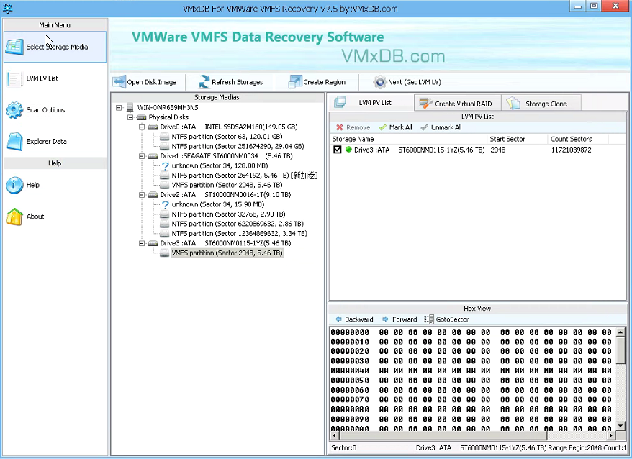Select NTFS partition (Sector 264192, 5.46 TB)
The image size is (632, 459).
[245, 176]
